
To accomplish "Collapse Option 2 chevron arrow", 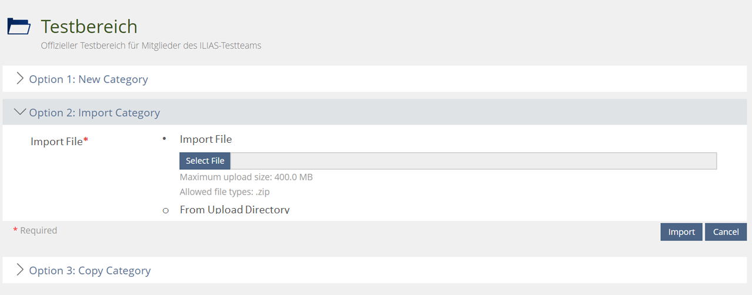I will pos(20,112).
